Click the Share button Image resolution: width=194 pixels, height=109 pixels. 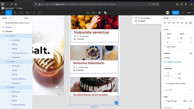(176, 13)
